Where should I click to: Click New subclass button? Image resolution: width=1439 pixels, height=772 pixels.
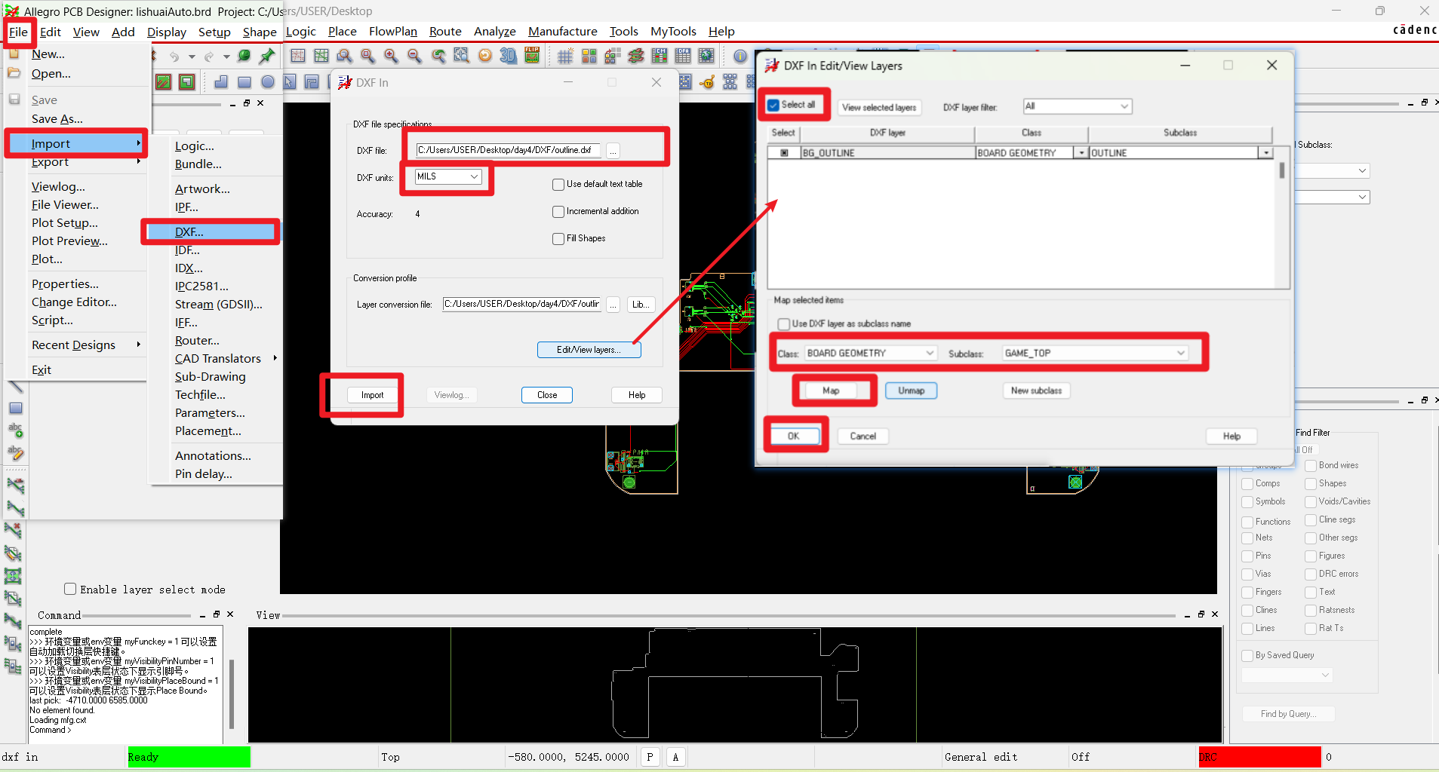(x=1036, y=391)
